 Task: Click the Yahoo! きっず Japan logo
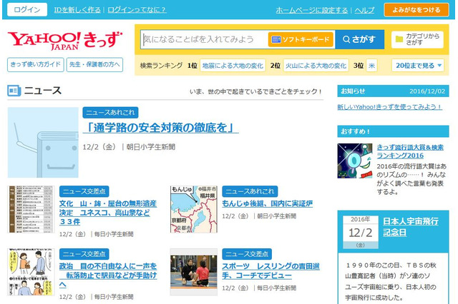coord(64,40)
